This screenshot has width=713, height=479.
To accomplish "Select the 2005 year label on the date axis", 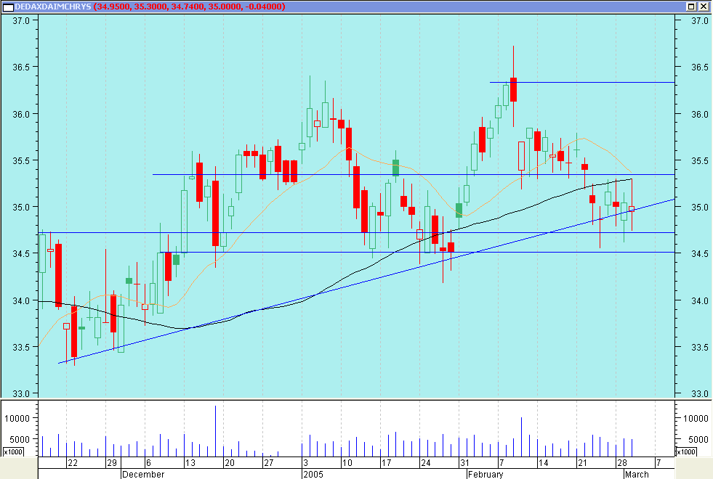I will click(313, 474).
